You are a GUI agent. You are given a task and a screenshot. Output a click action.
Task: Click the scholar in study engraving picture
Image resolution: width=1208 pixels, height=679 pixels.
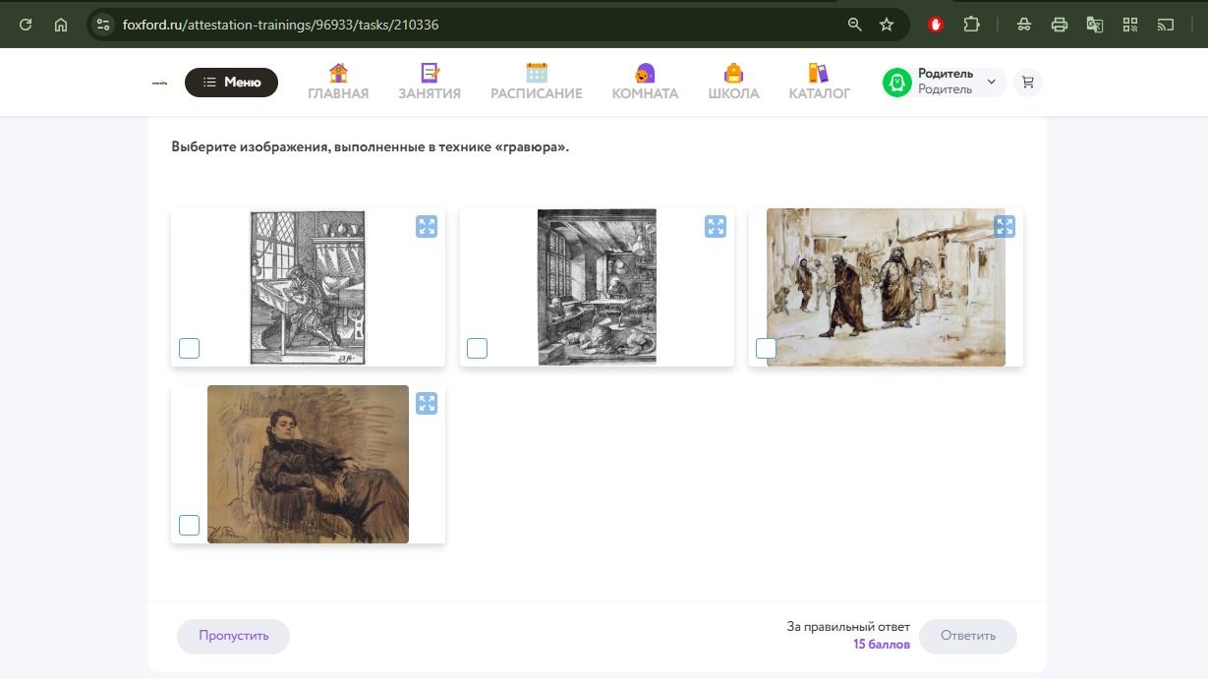(x=597, y=287)
